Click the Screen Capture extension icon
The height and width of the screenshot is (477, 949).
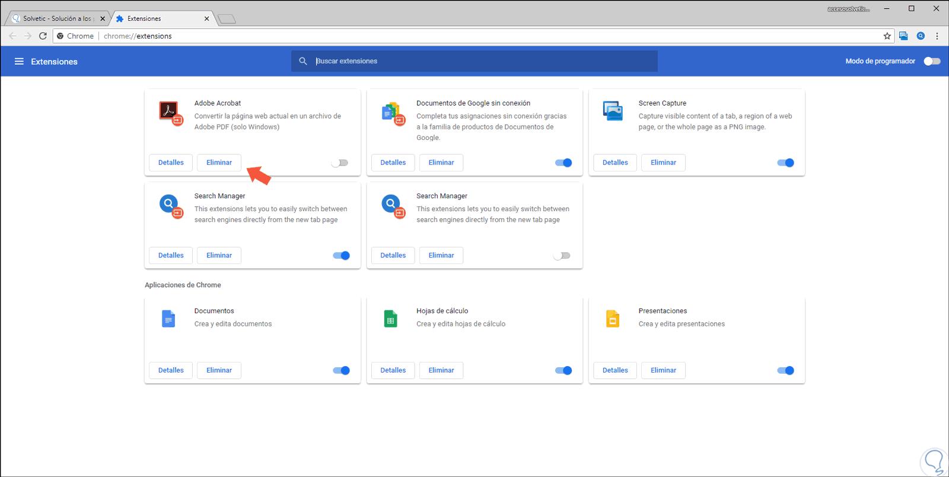(613, 111)
